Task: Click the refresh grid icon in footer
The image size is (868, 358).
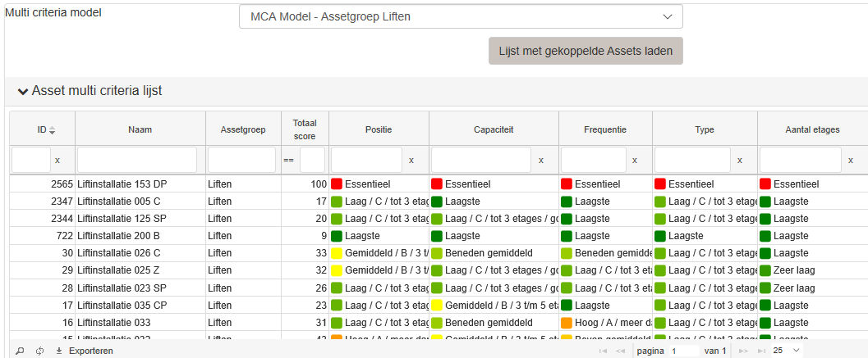Action: (39, 351)
